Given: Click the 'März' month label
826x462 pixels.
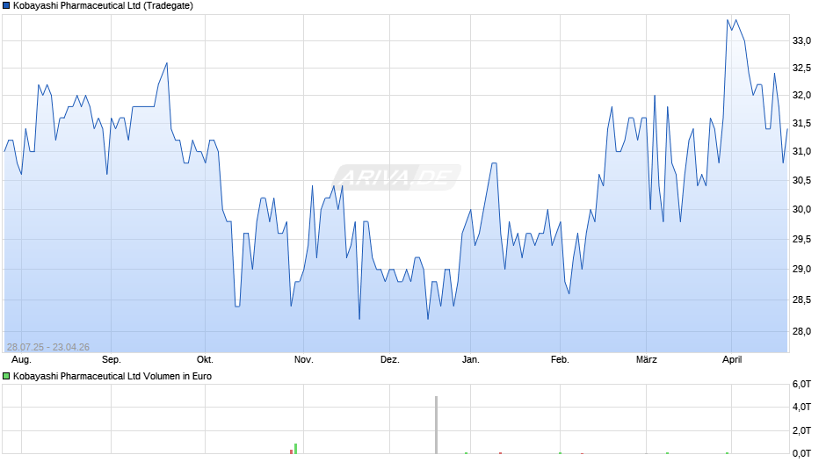Looking at the screenshot, I should point(647,360).
